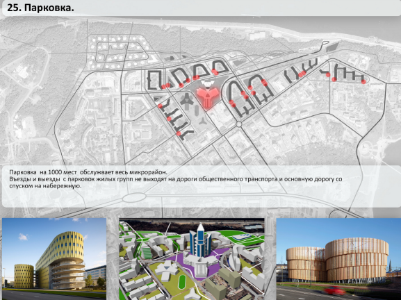Click the small gray Y-shaped building

tap(204, 122)
